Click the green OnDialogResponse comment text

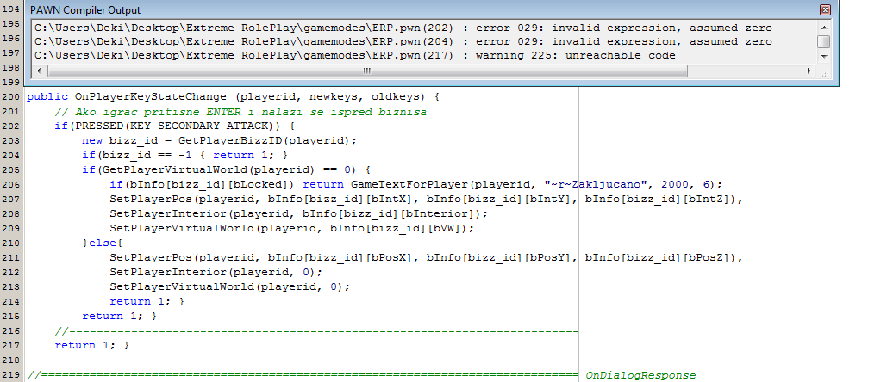pyautogui.click(x=640, y=375)
